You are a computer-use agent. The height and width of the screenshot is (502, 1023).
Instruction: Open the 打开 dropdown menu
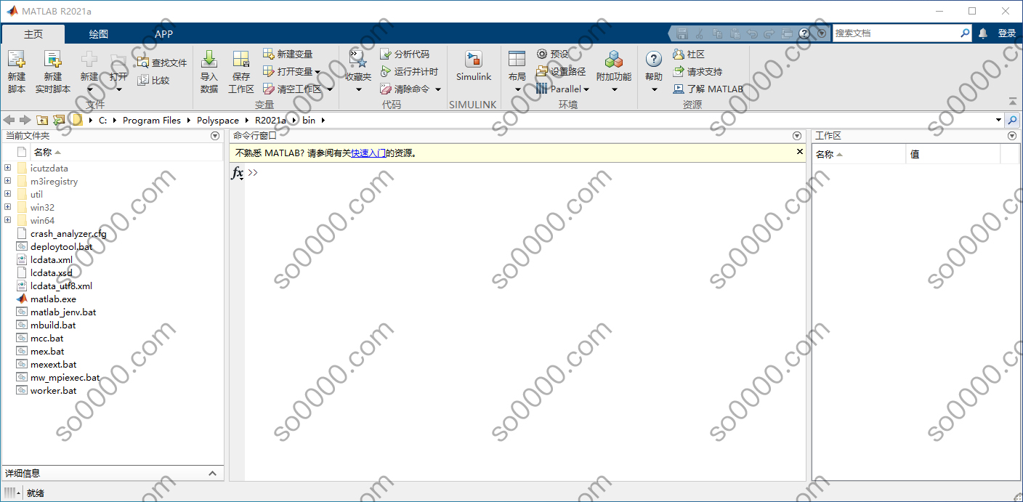[x=118, y=89]
